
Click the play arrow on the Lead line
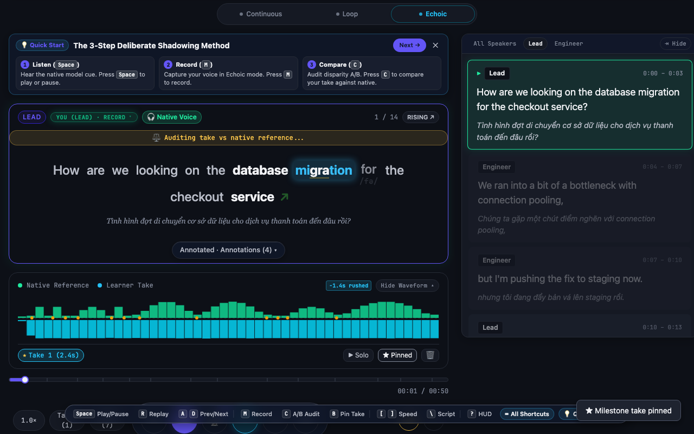[x=479, y=73]
